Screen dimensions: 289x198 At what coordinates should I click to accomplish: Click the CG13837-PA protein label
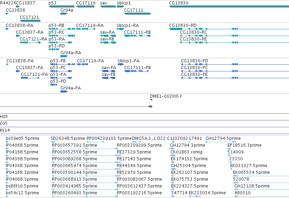coord(30,68)
